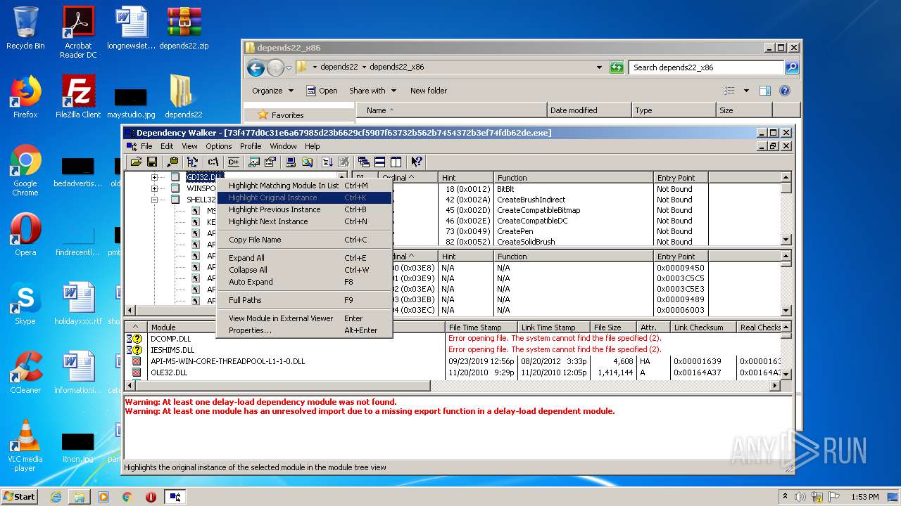
Task: Choose Copy File Name menu entry
Action: (x=304, y=240)
